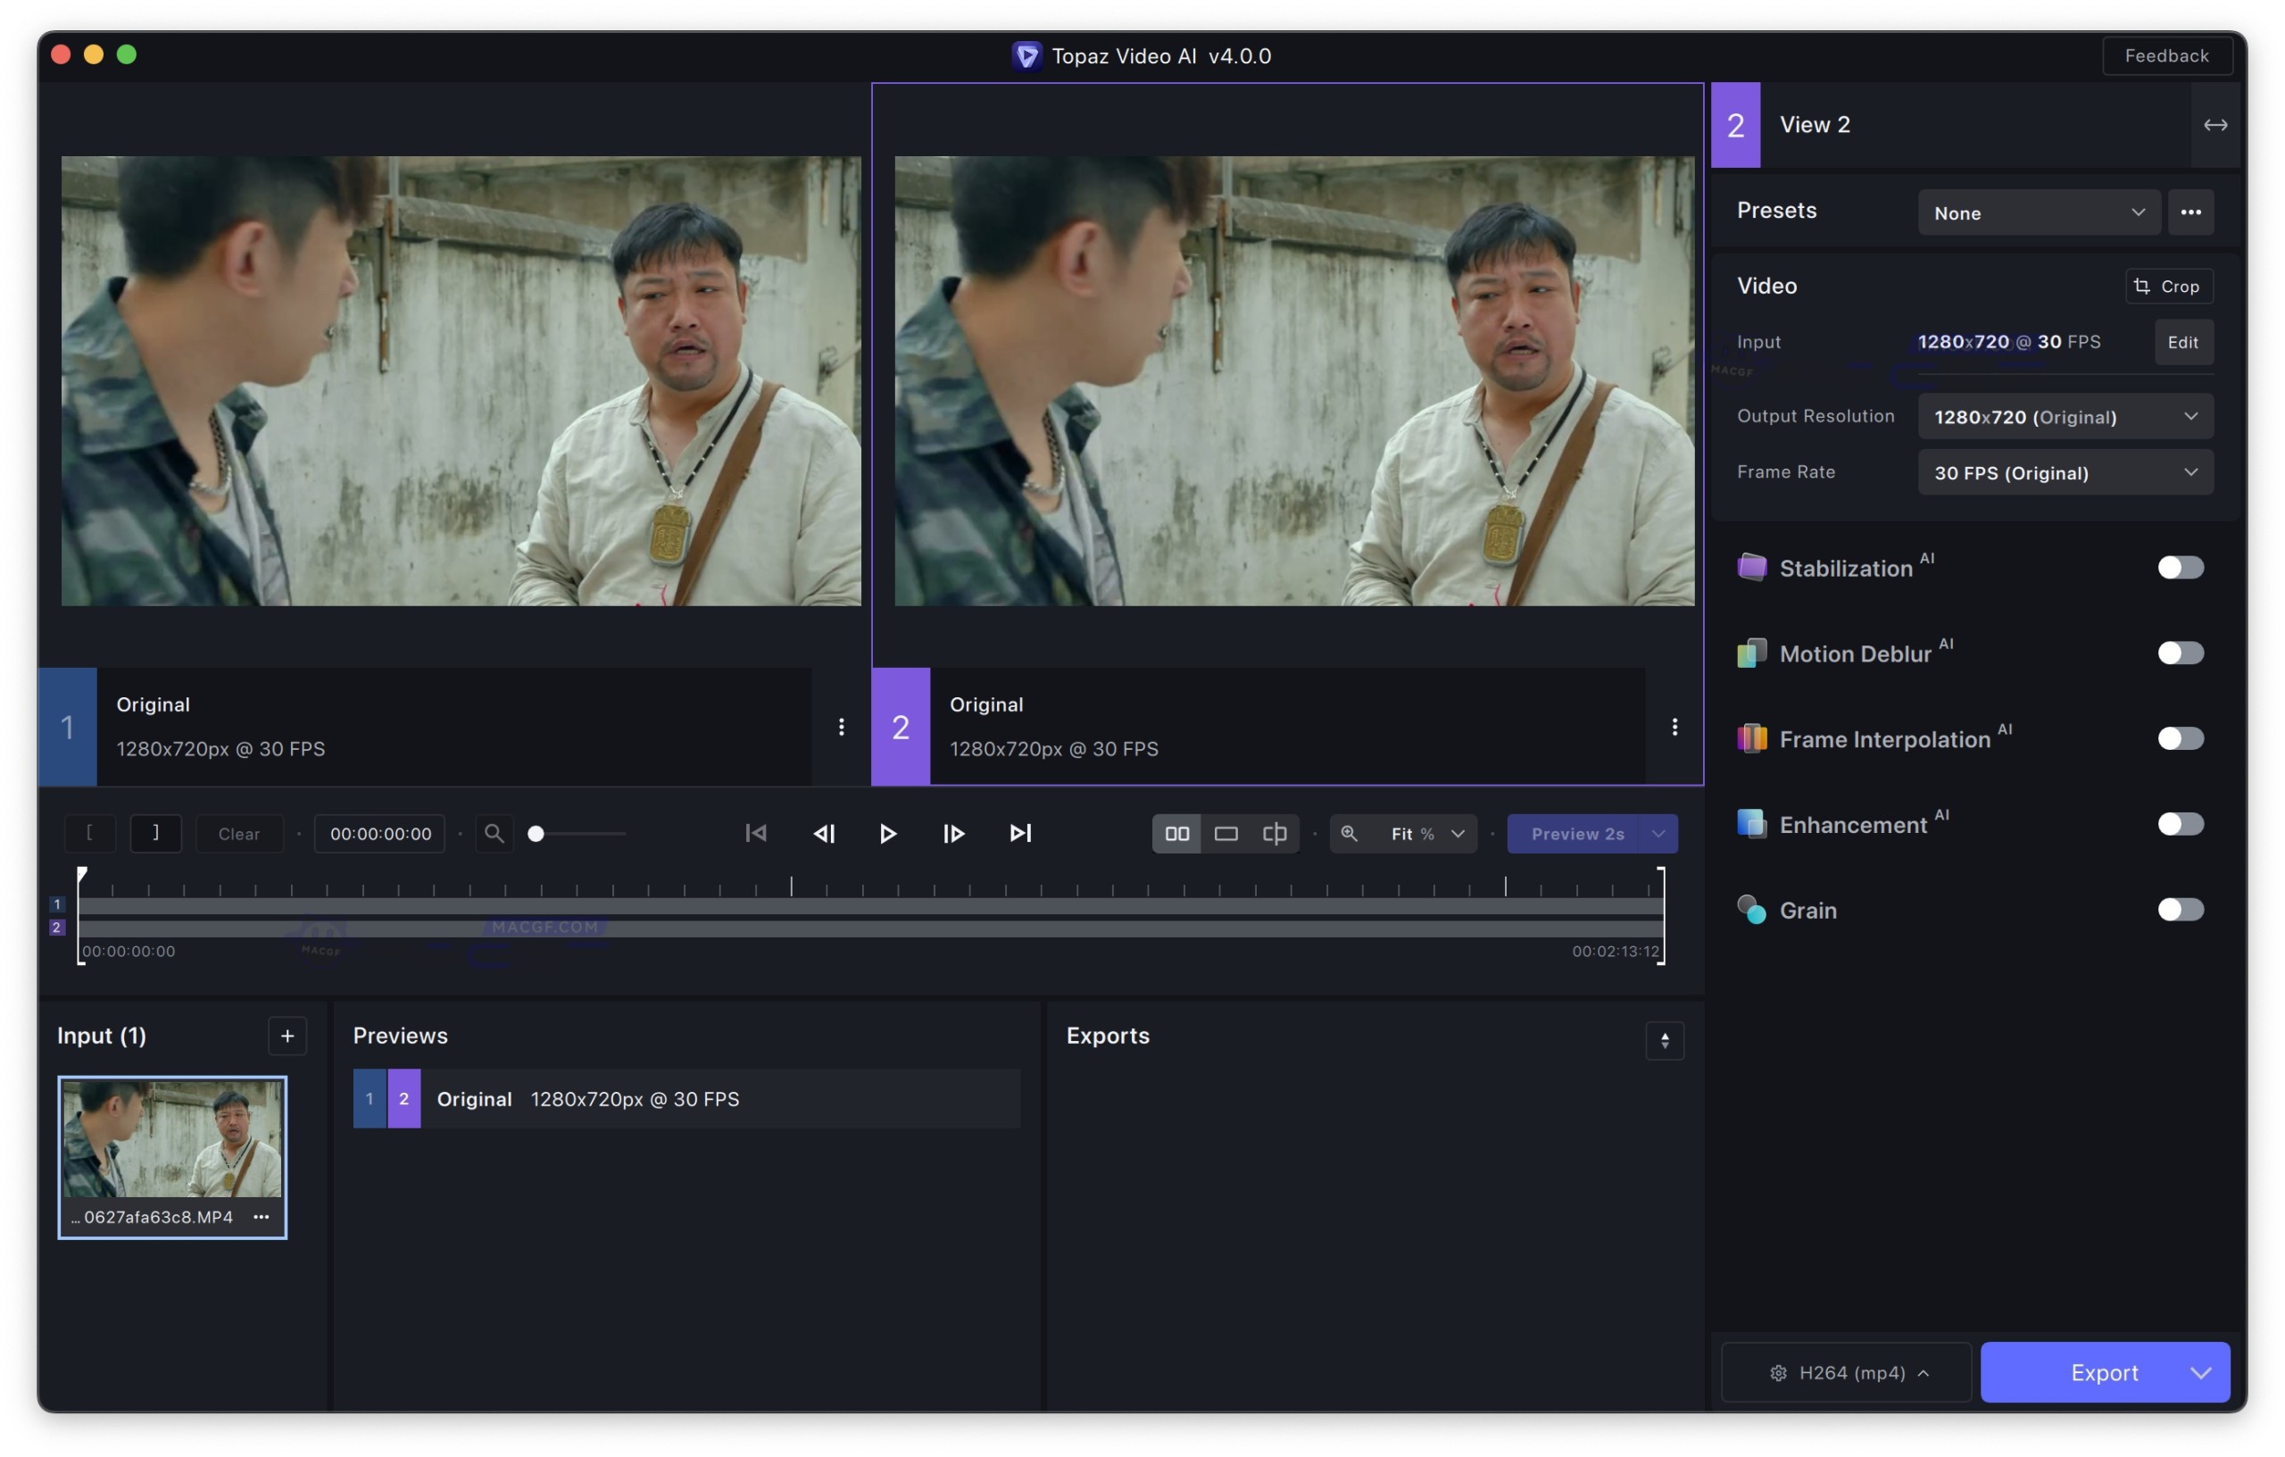Click Clear to reset trim points

[x=238, y=833]
